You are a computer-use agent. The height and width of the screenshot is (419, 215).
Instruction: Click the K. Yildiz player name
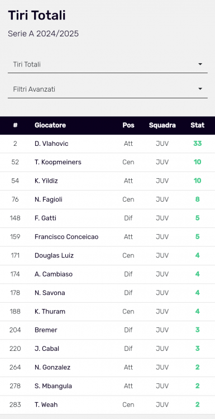[46, 181]
